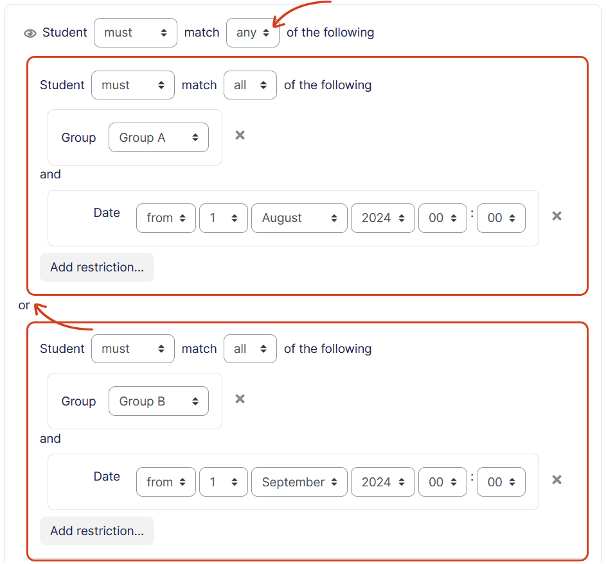Open the top-level 'must' dropdown
The width and height of the screenshot is (606, 564).
pyautogui.click(x=135, y=33)
